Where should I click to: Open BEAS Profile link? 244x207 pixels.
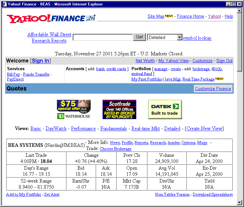[x=127, y=143]
